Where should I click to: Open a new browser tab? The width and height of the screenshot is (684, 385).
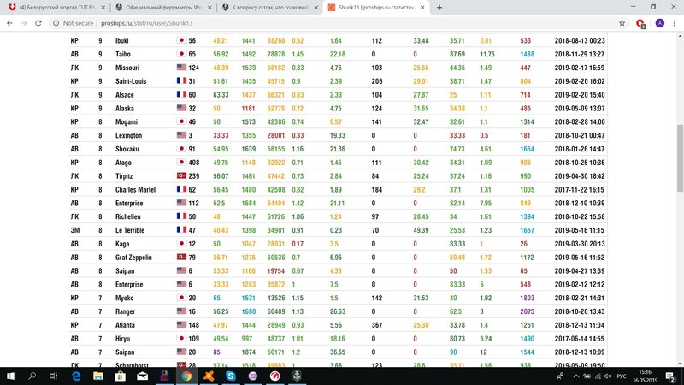[x=439, y=8]
